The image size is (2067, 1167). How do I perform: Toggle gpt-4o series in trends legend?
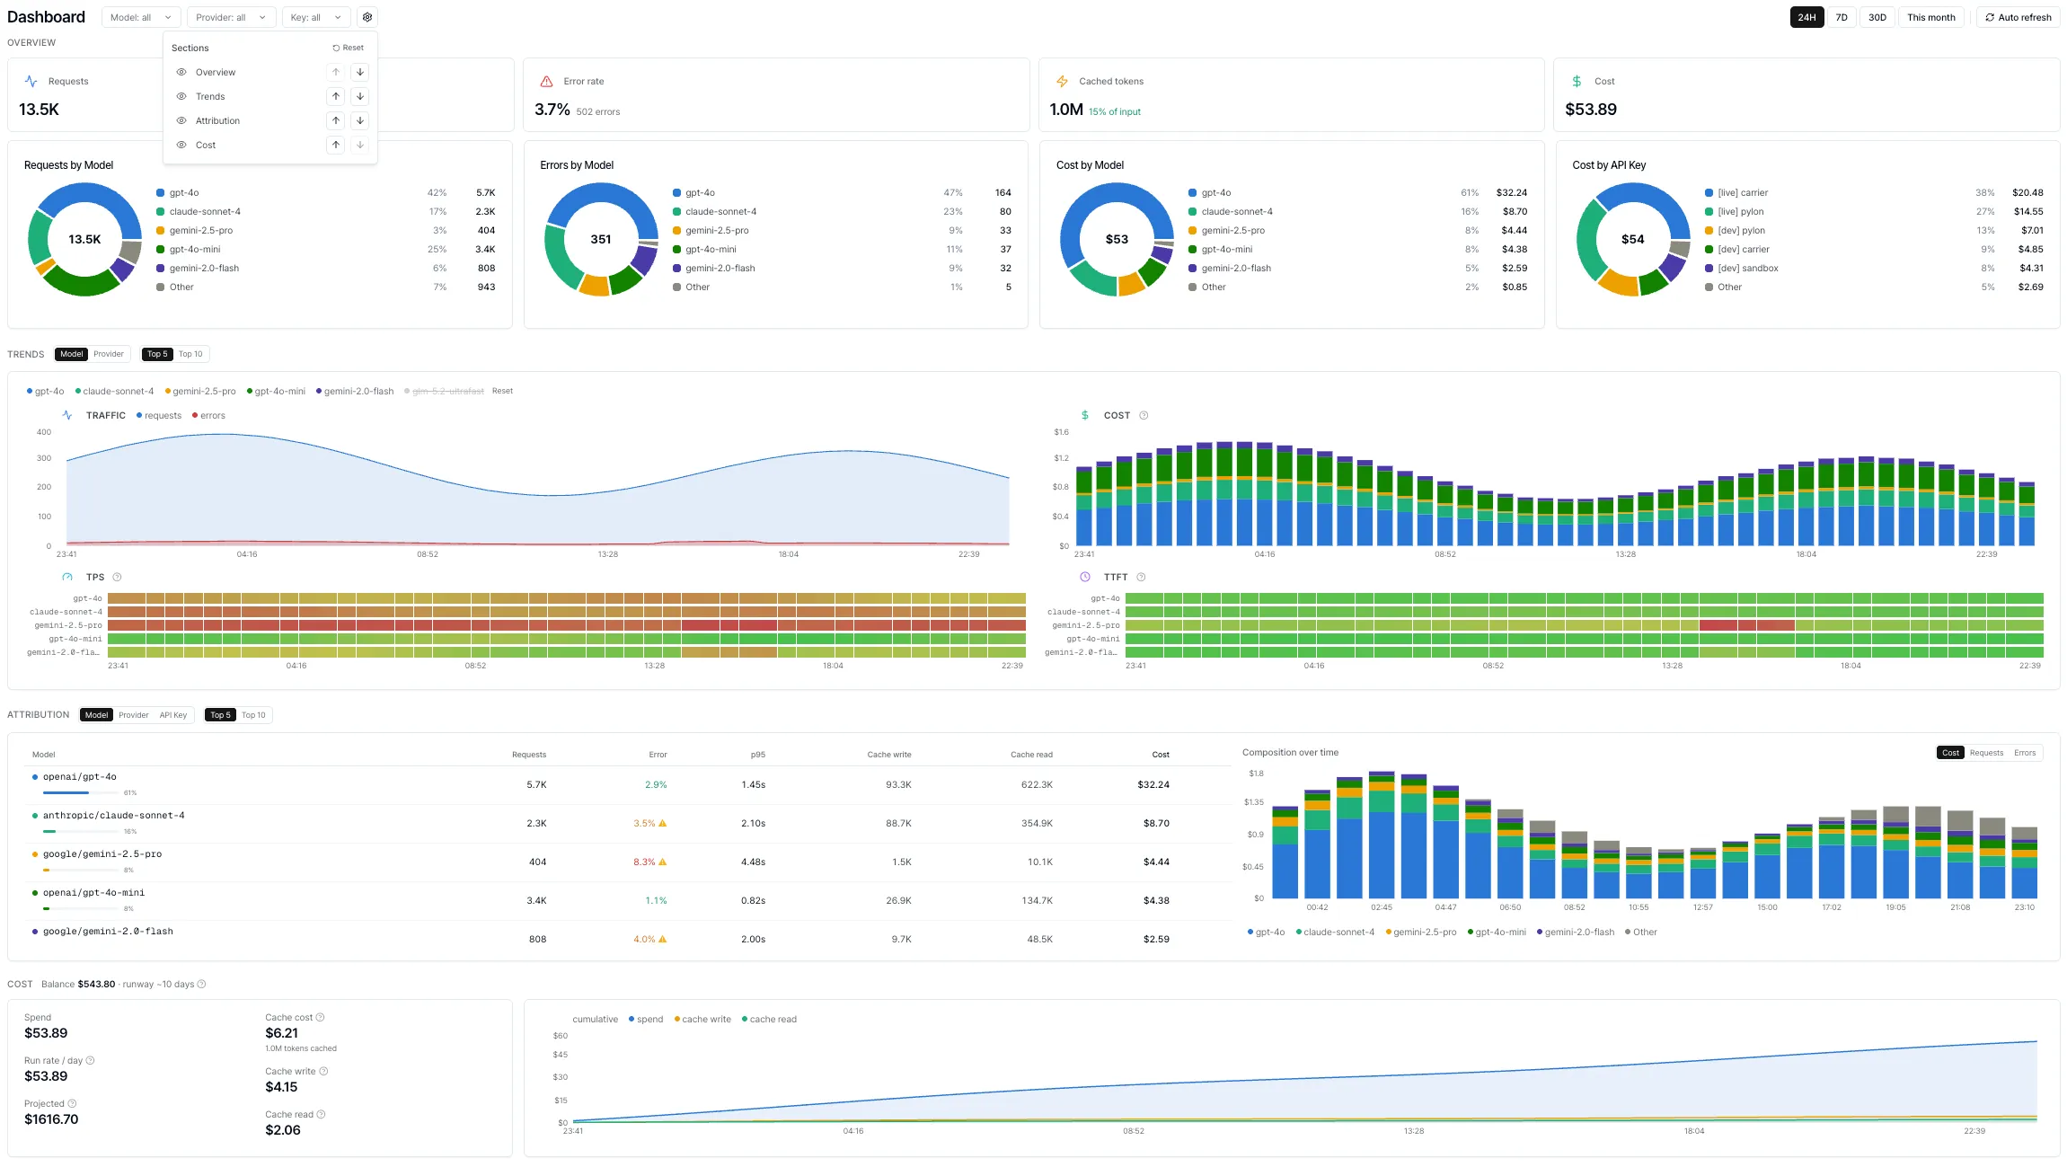coord(46,391)
